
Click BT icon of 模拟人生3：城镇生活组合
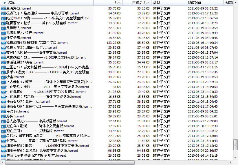click(x=3, y=48)
